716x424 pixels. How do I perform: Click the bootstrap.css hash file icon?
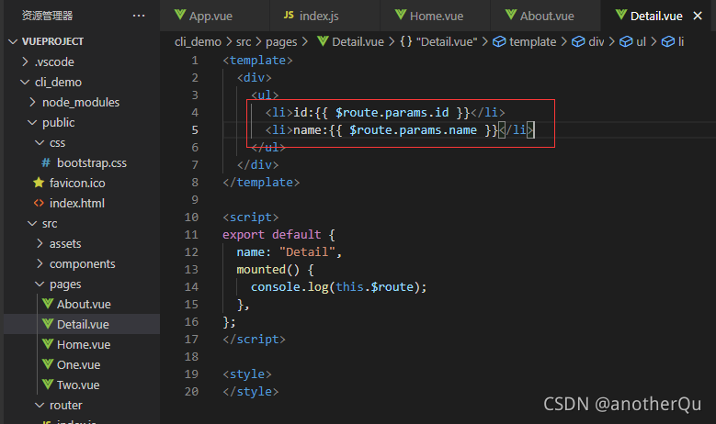46,162
